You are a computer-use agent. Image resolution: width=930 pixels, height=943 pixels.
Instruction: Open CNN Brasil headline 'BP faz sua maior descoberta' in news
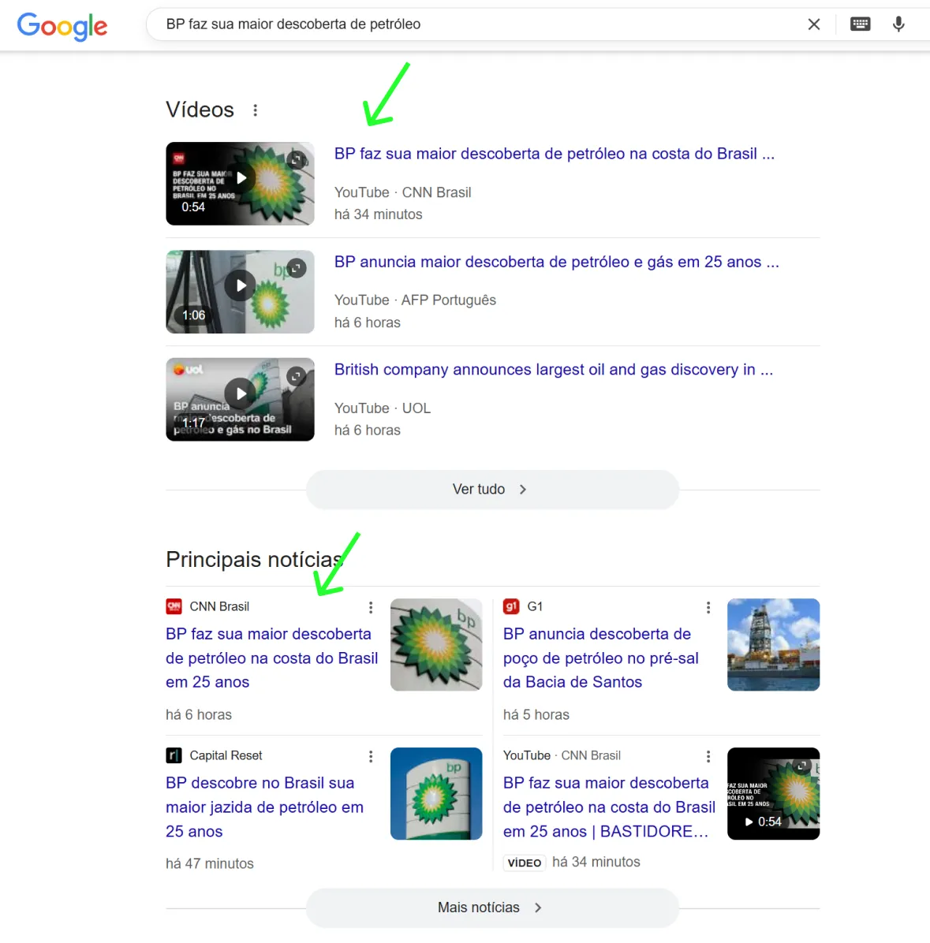pos(272,658)
